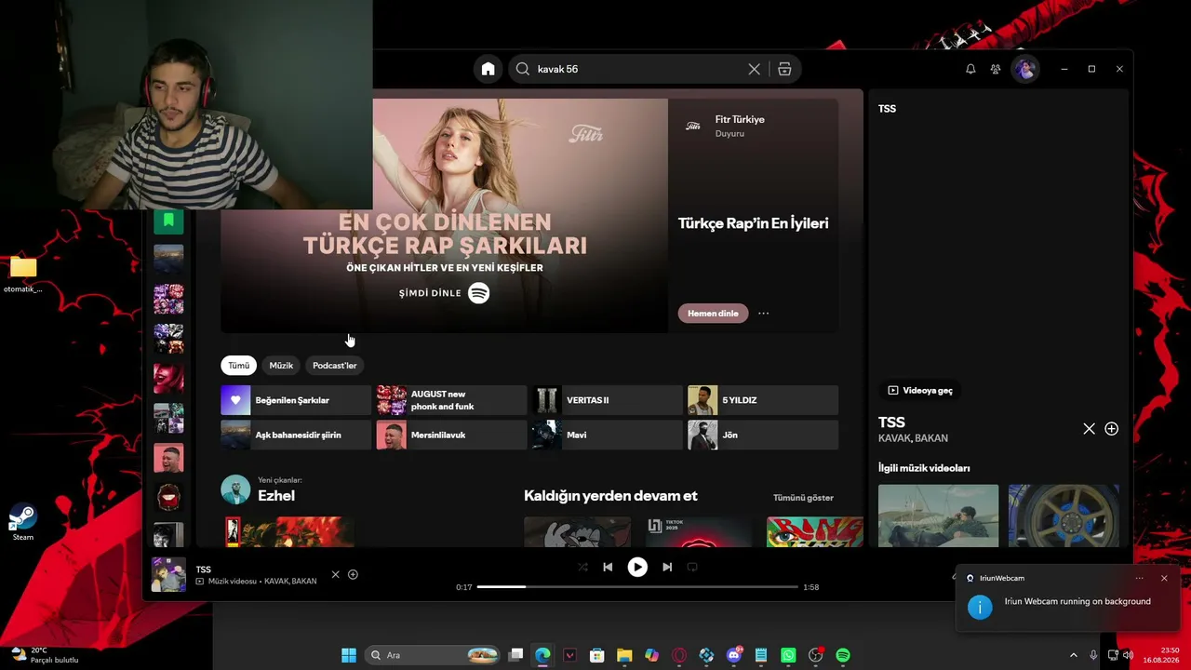Viewport: 1191px width, 670px height.
Task: Open the 'VERITAS II' card
Action: coord(607,400)
